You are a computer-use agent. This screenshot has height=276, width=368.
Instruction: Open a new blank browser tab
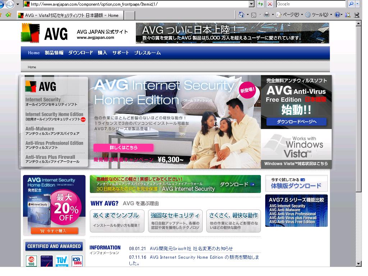[129, 15]
